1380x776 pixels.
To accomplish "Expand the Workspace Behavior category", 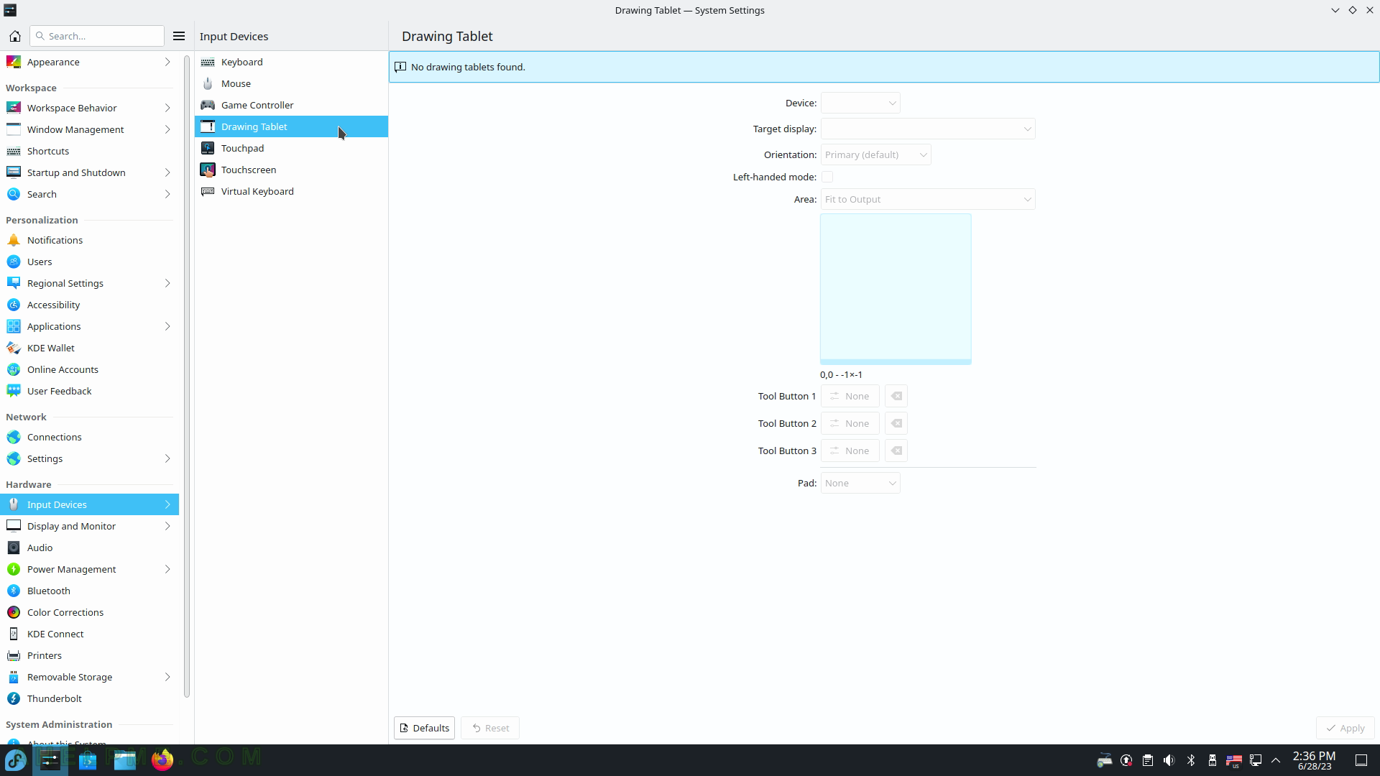I will (167, 108).
